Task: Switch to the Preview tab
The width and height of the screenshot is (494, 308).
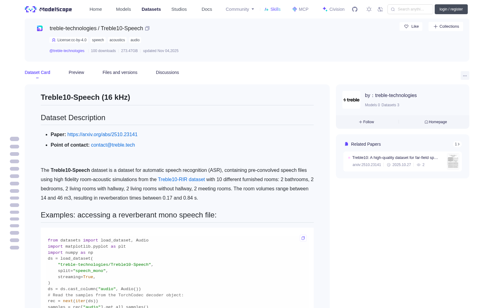Action: tap(76, 72)
